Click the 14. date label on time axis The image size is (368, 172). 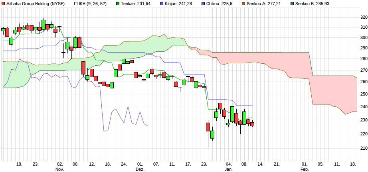click(261, 164)
